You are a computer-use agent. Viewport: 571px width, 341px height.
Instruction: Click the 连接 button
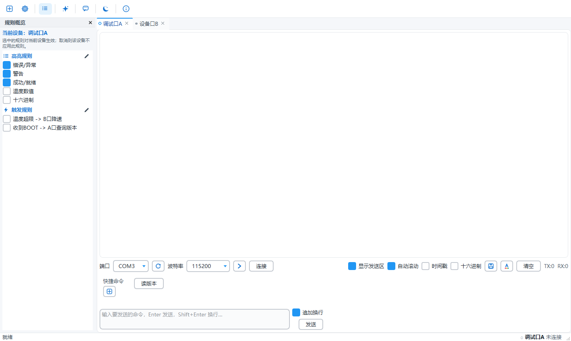tap(261, 266)
